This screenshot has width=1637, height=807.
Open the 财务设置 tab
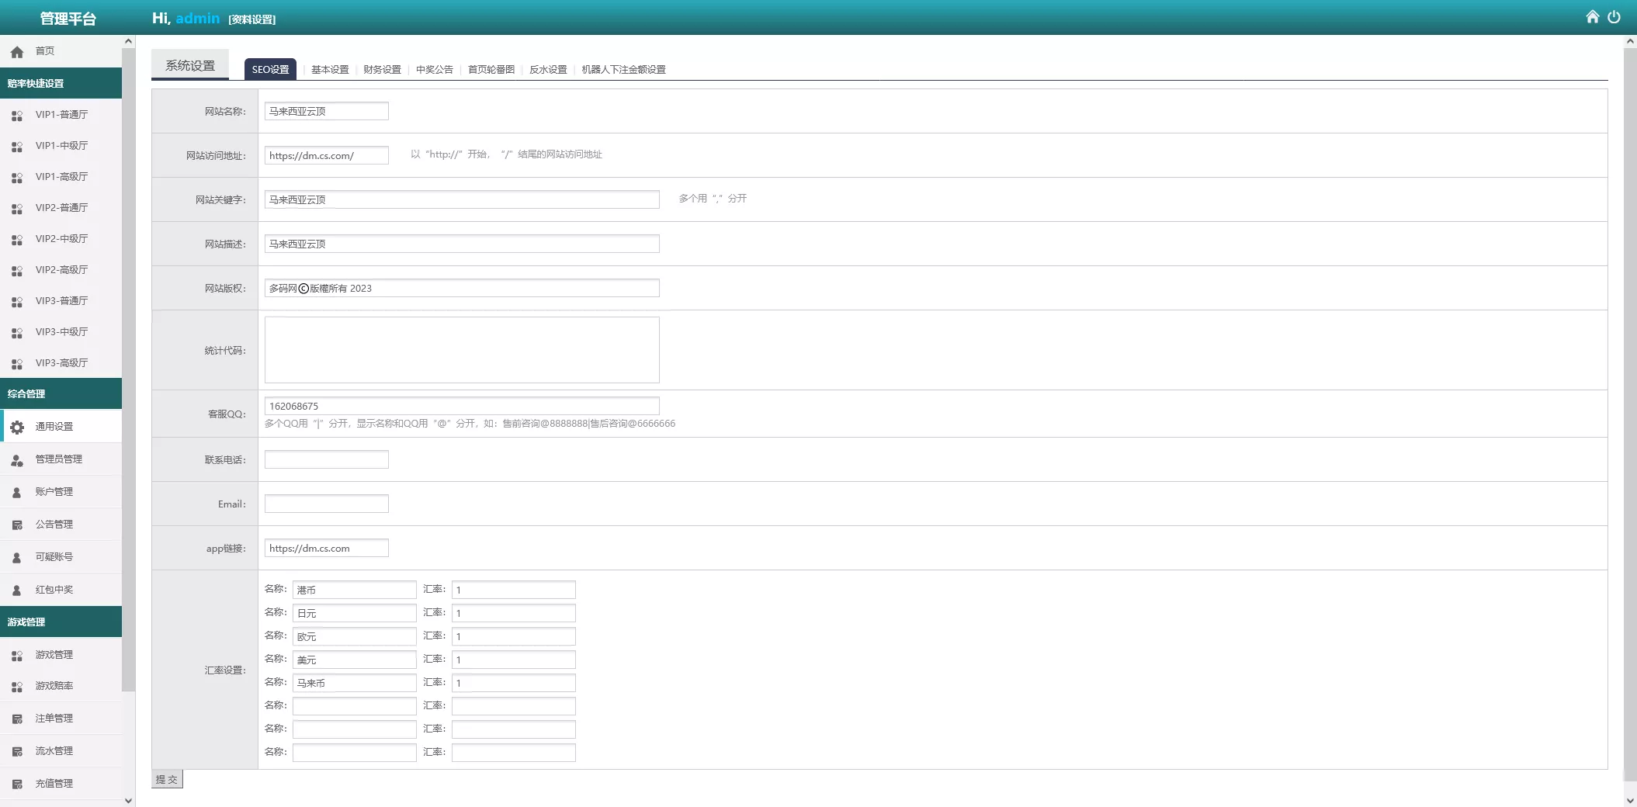click(382, 70)
